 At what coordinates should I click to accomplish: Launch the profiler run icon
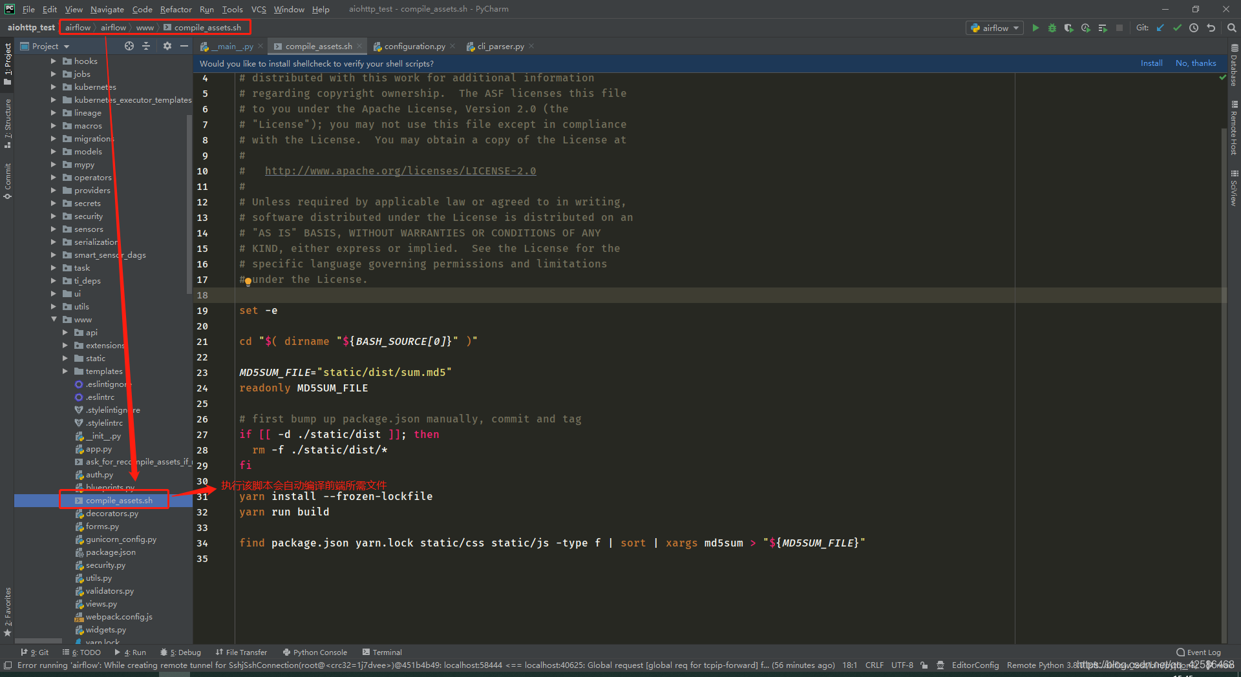(1086, 28)
